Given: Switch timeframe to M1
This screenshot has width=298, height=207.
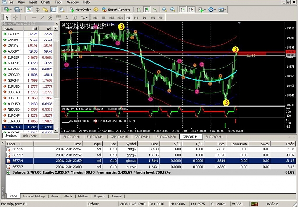Looking at the screenshot, I should point(95,18).
